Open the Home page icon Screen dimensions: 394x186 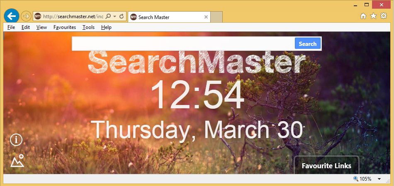(363, 16)
